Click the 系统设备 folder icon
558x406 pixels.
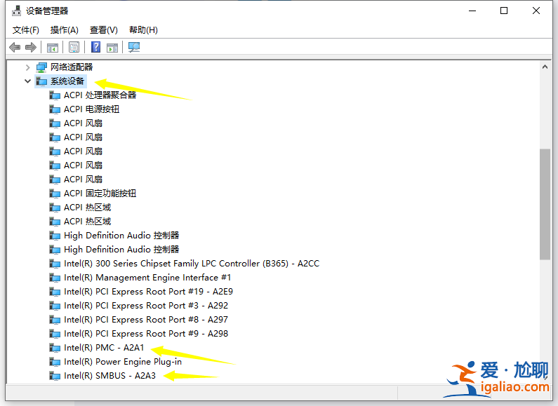41,81
